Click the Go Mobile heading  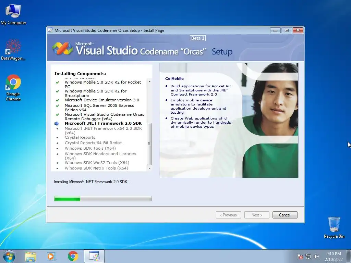pyautogui.click(x=174, y=78)
